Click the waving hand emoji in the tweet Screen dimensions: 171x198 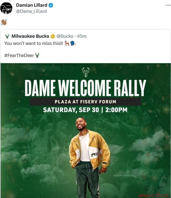[x=4, y=22]
